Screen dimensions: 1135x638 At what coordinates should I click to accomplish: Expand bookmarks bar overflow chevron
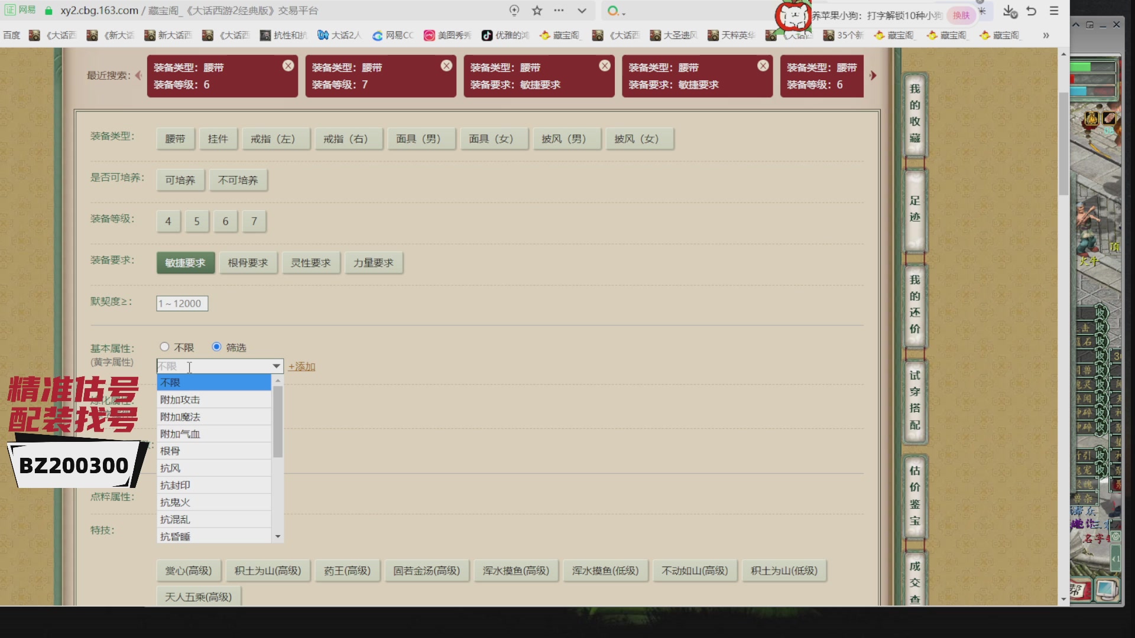tap(1046, 35)
